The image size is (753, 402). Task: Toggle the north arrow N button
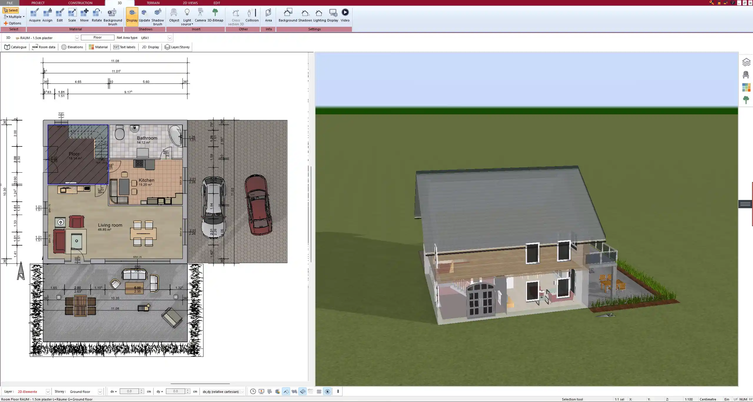click(327, 391)
